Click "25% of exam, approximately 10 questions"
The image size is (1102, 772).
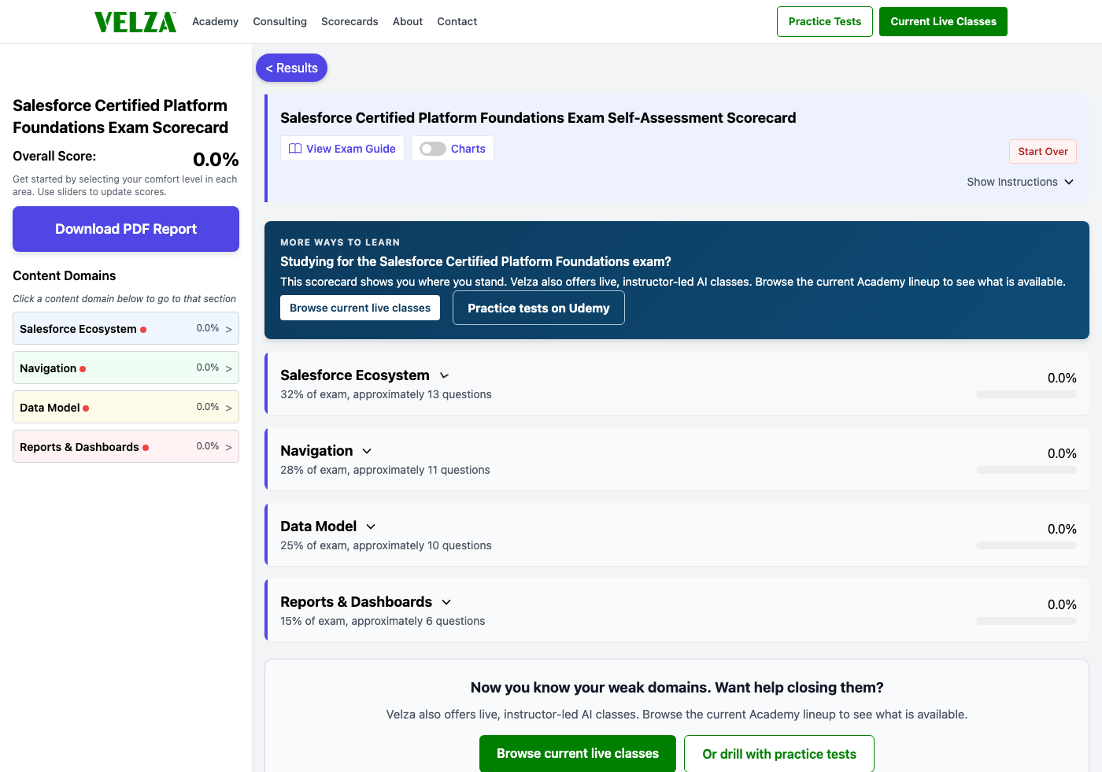click(x=386, y=545)
